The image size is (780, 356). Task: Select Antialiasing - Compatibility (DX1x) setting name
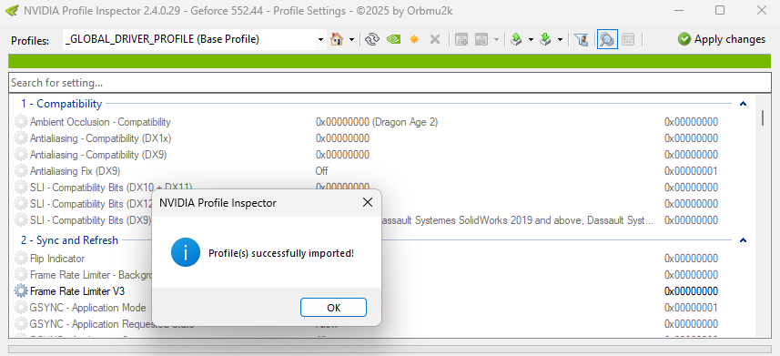tap(100, 138)
